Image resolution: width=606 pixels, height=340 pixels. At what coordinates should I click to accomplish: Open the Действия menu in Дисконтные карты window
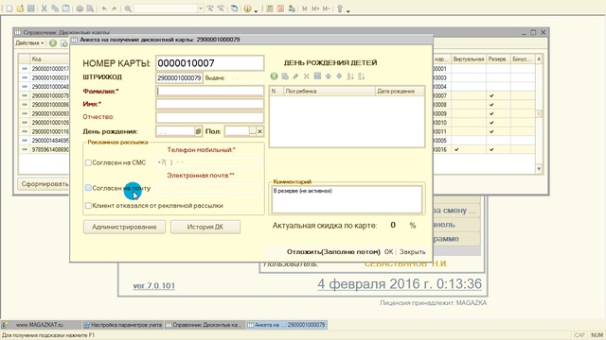(x=29, y=43)
